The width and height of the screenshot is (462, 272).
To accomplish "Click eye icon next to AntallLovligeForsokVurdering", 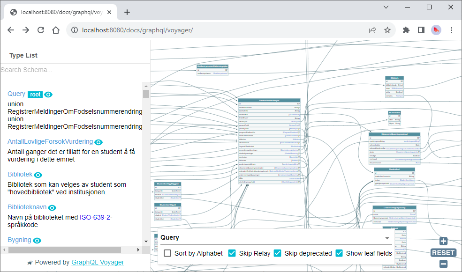I will tap(98, 142).
